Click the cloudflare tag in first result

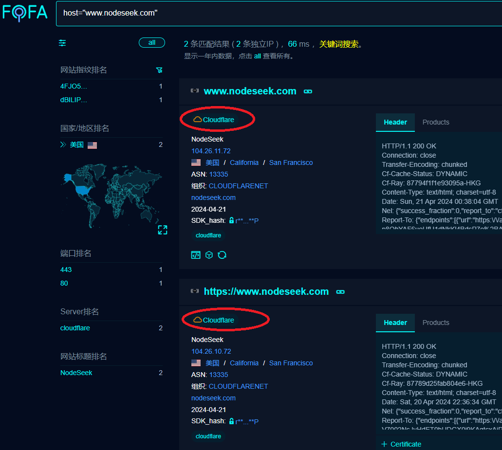208,235
